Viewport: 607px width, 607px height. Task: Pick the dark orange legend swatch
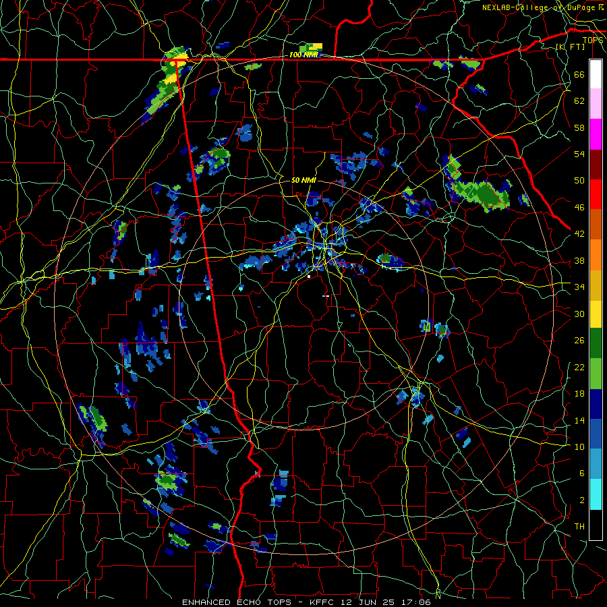(596, 224)
